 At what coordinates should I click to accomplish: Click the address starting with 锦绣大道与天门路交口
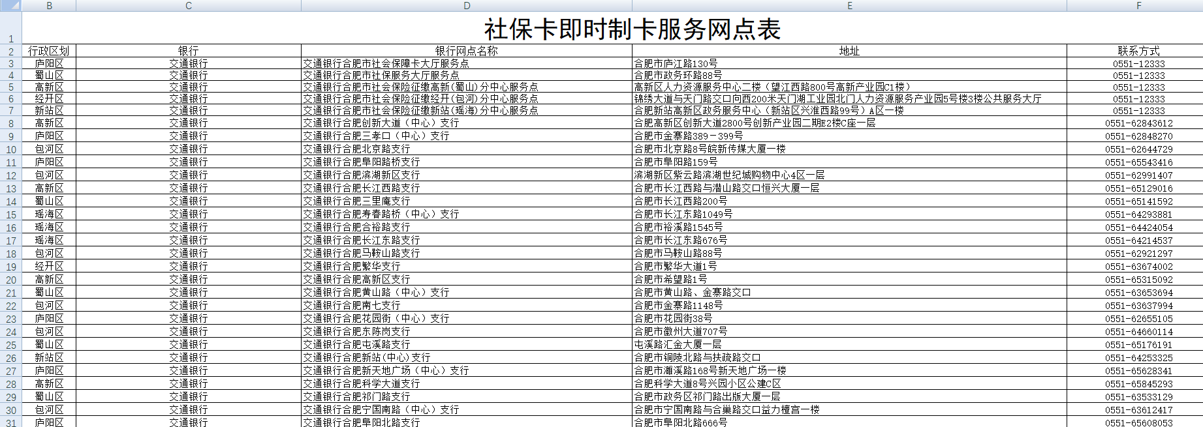pyautogui.click(x=850, y=98)
